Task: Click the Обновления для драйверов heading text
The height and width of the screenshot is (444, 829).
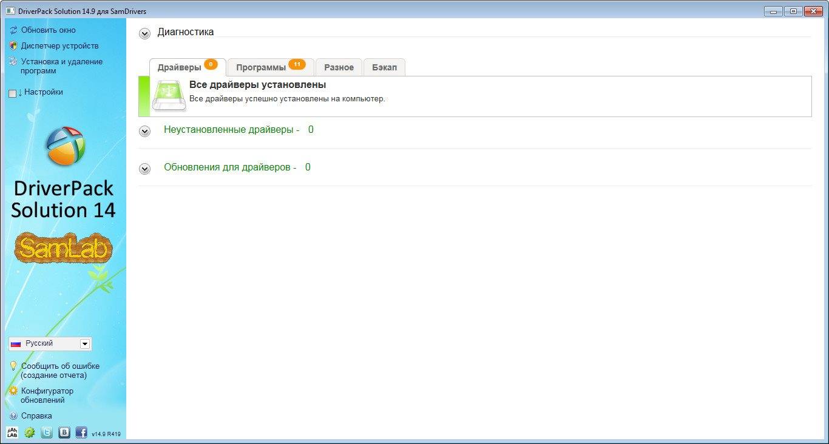Action: 230,167
